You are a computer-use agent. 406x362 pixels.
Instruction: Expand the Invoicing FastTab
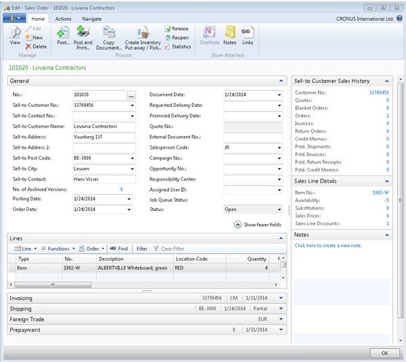click(x=281, y=298)
